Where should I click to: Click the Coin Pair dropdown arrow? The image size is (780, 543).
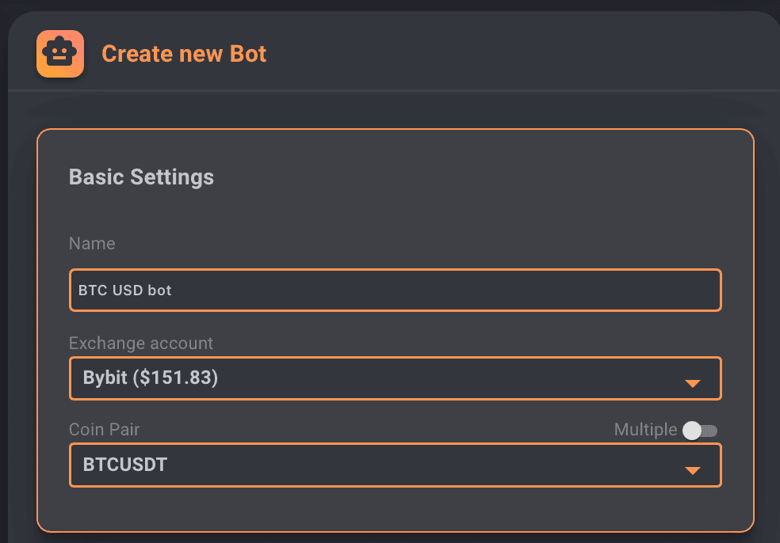[x=692, y=470]
